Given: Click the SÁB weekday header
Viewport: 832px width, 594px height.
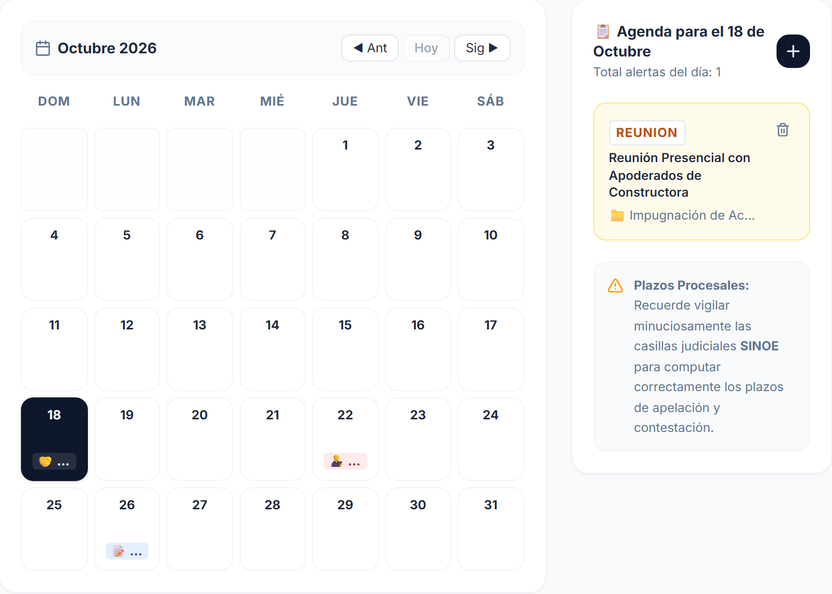Looking at the screenshot, I should point(491,101).
